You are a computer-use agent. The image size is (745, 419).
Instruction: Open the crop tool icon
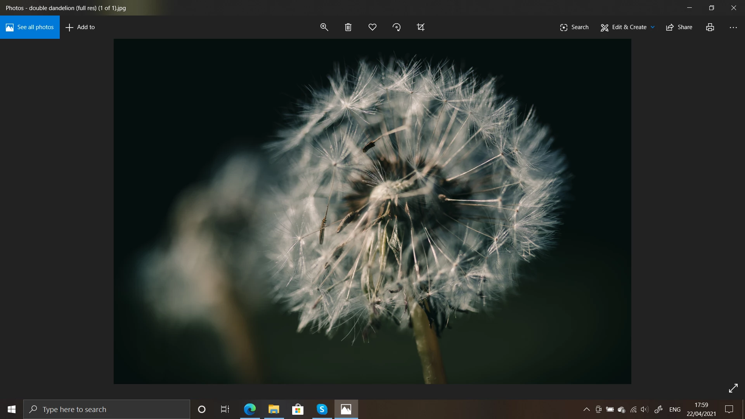tap(421, 27)
